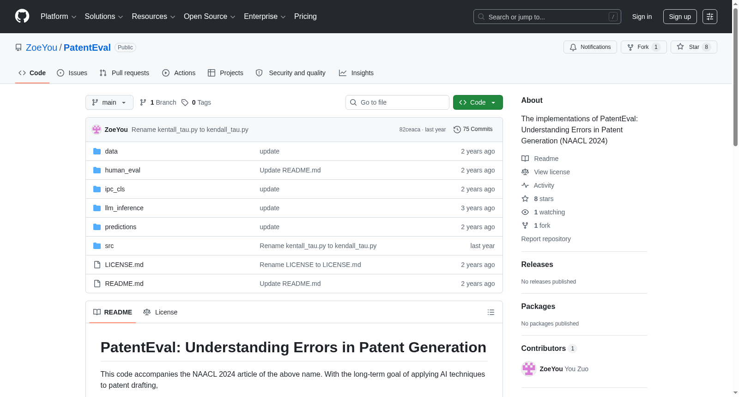Viewport: 739px width, 397px height.
Task: Click the predictions folder icon
Action: click(x=97, y=227)
